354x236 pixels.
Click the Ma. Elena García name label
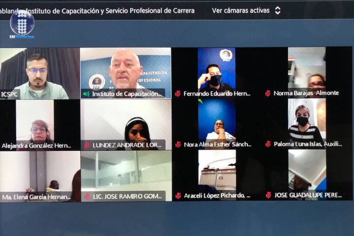pyautogui.click(x=36, y=197)
